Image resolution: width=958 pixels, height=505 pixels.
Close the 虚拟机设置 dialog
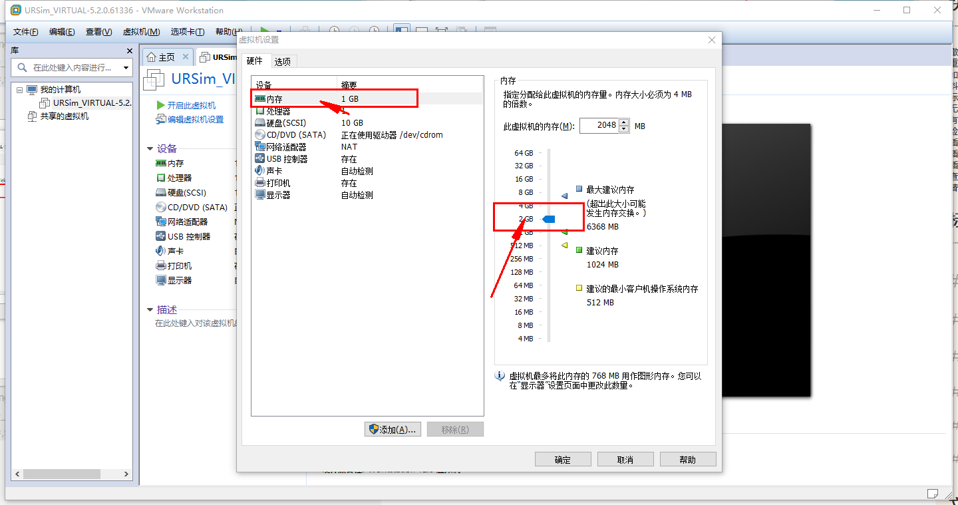point(711,40)
